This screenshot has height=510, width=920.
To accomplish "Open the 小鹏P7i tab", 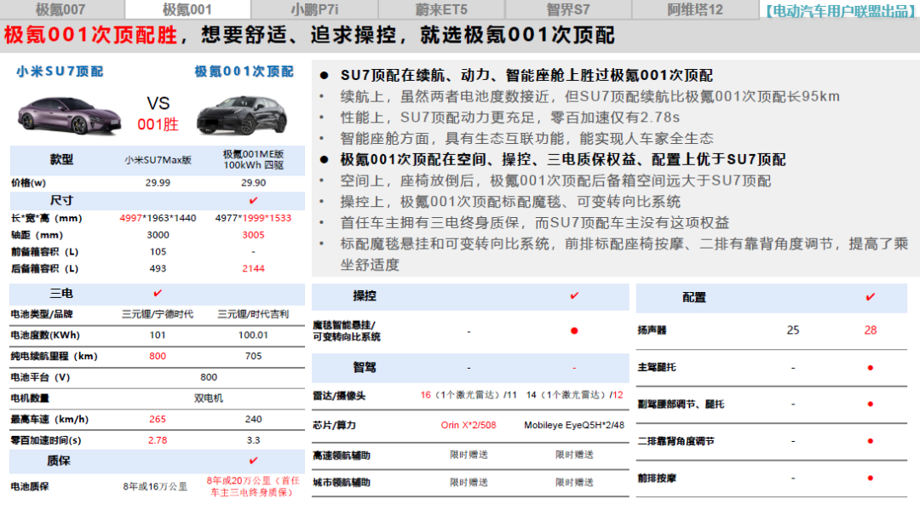I will (x=314, y=9).
